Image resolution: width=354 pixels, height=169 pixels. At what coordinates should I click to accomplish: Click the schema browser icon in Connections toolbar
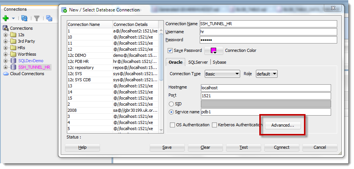[x=49, y=18]
